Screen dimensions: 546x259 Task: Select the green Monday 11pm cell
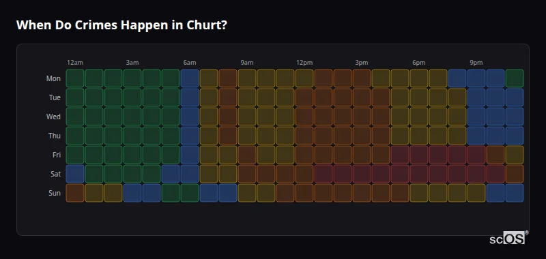tap(515, 78)
